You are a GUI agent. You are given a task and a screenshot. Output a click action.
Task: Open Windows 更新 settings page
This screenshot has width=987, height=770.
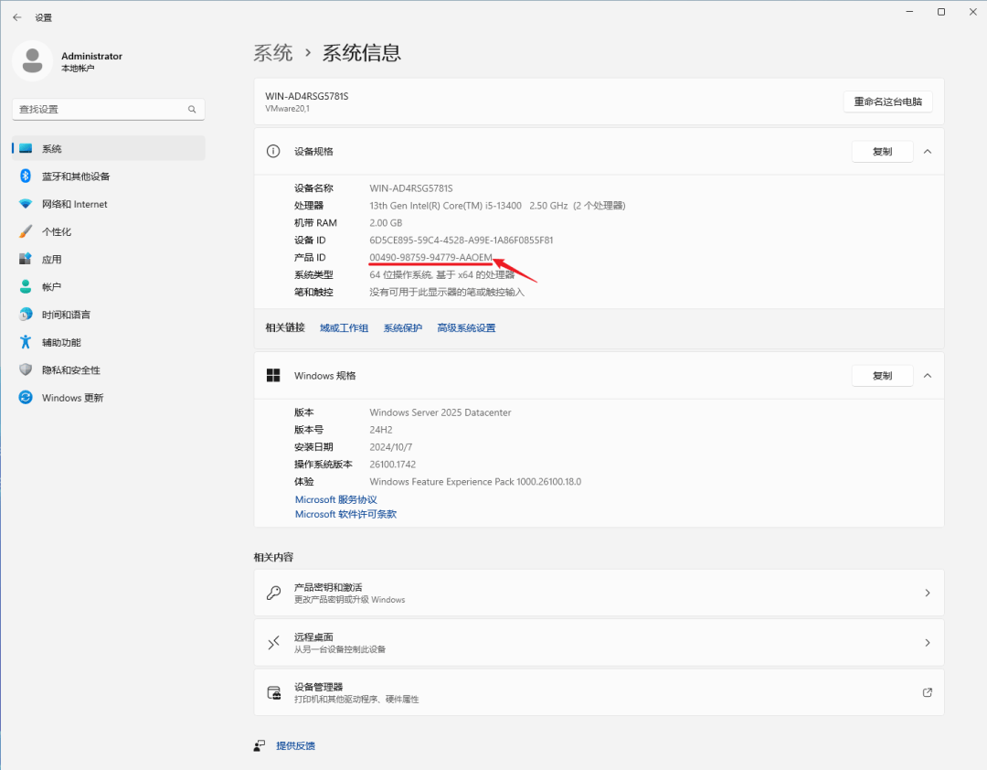pyautogui.click(x=108, y=398)
